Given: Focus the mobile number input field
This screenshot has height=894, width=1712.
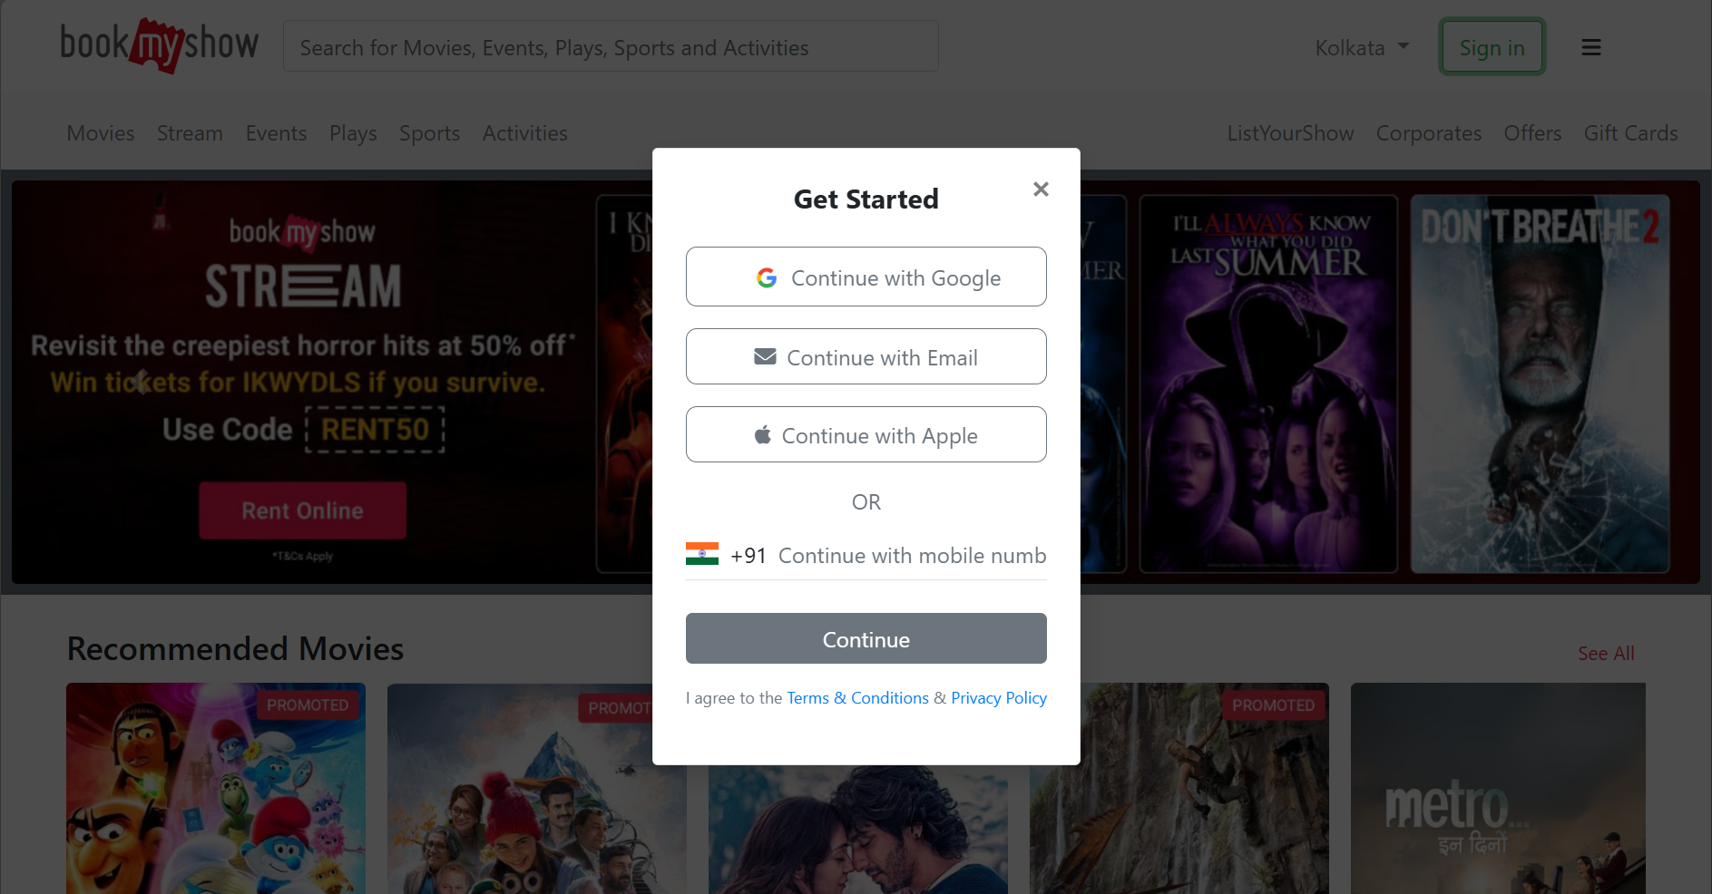Looking at the screenshot, I should click(911, 555).
